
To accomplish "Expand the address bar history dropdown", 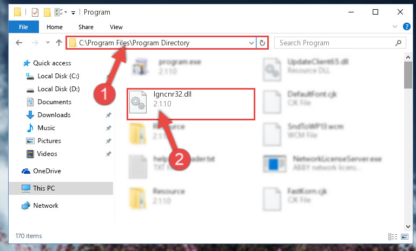I will point(251,43).
